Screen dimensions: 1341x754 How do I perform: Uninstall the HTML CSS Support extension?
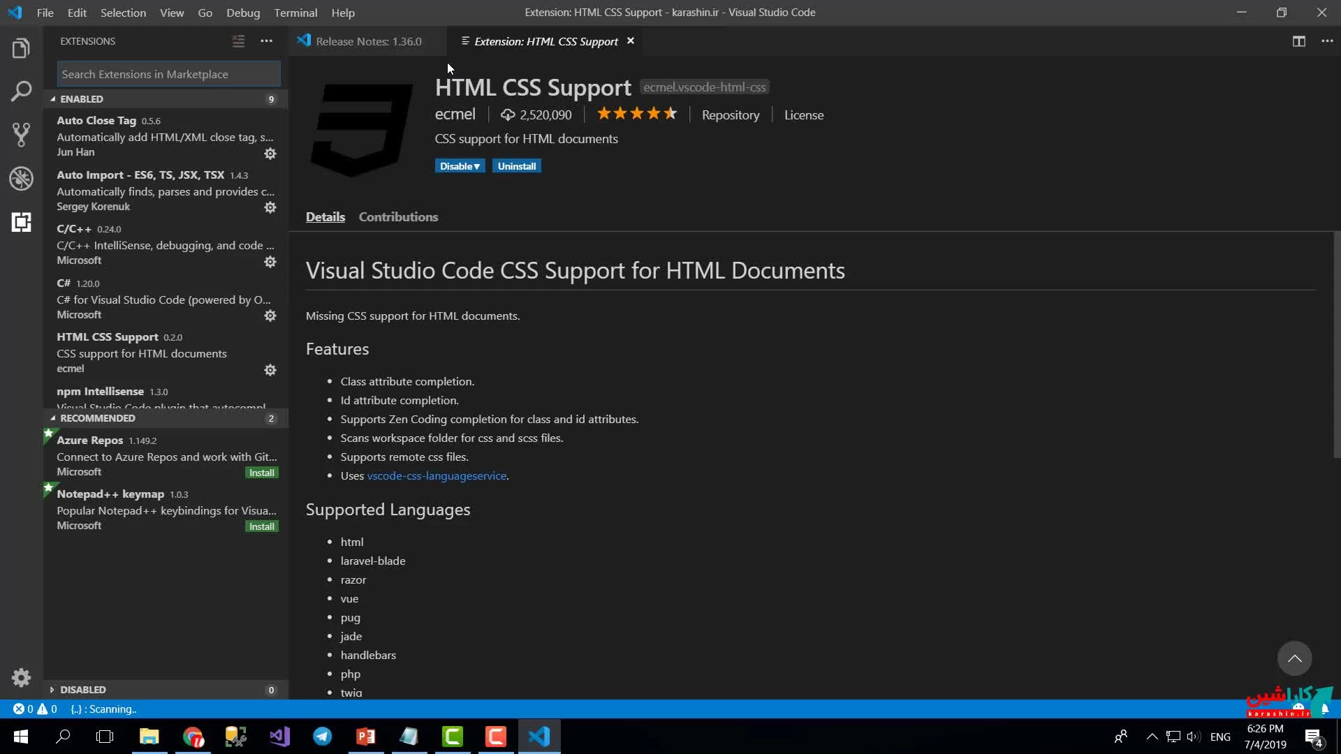pyautogui.click(x=517, y=166)
